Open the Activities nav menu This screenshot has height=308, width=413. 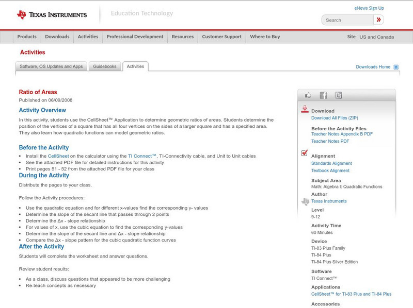[x=88, y=37]
